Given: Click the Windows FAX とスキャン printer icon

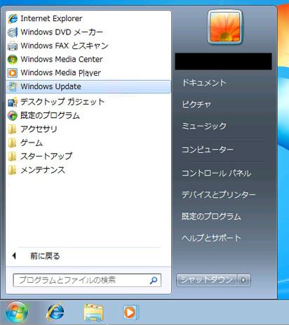Looking at the screenshot, I should [13, 46].
